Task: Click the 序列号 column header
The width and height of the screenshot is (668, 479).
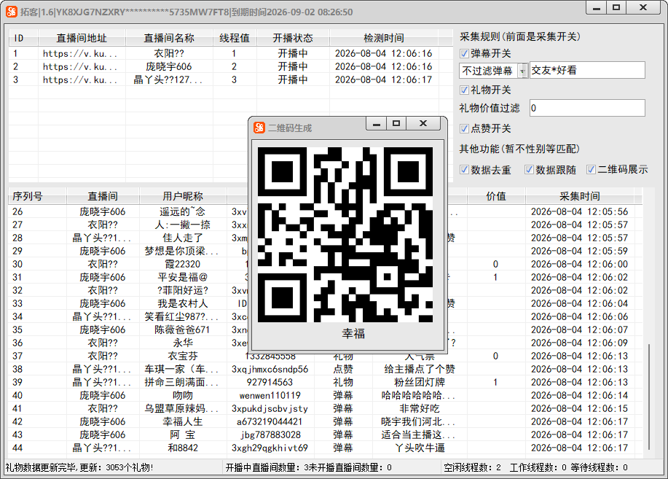Action: click(37, 196)
